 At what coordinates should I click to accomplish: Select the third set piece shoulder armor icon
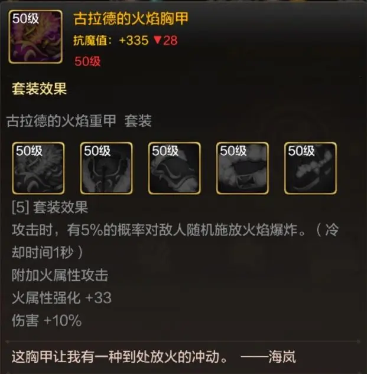174,168
